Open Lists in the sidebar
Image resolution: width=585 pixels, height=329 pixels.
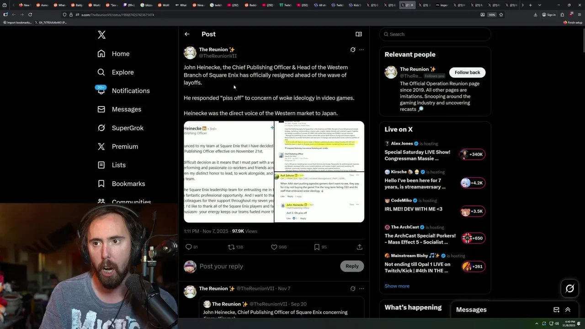click(x=112, y=165)
